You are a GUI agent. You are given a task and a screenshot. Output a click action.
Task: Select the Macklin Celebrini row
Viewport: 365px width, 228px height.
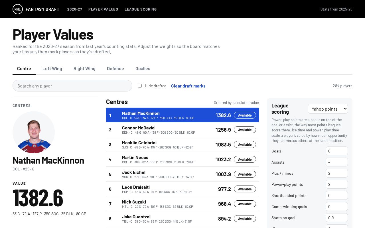[182, 144]
